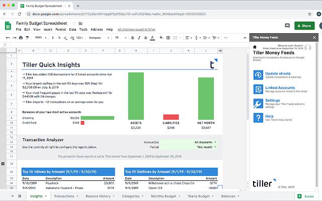Activate the paint format tool

27,38
